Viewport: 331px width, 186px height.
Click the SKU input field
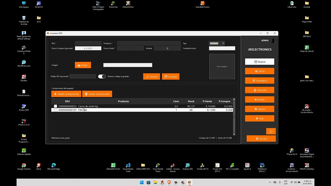(x=88, y=43)
